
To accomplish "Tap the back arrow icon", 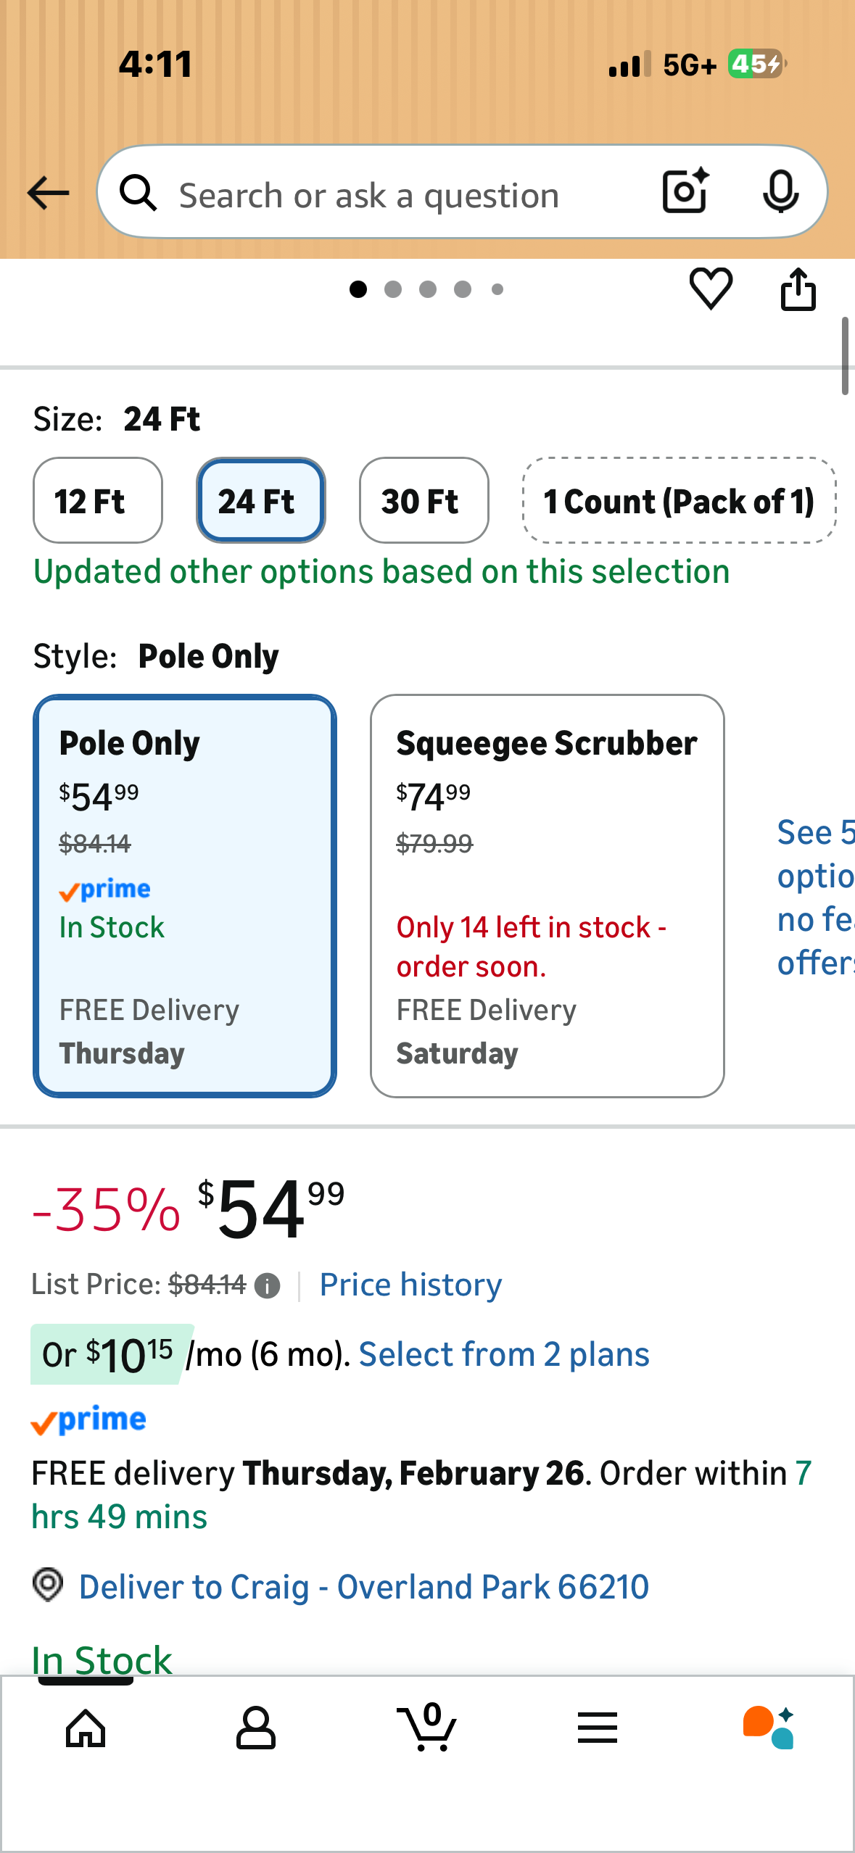I will (48, 193).
